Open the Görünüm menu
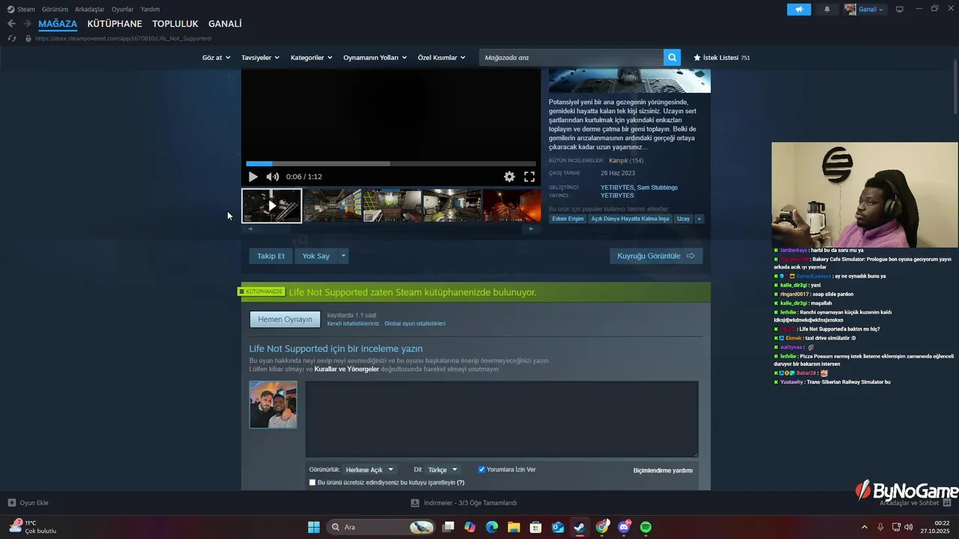Viewport: 959px width, 539px height. click(55, 9)
